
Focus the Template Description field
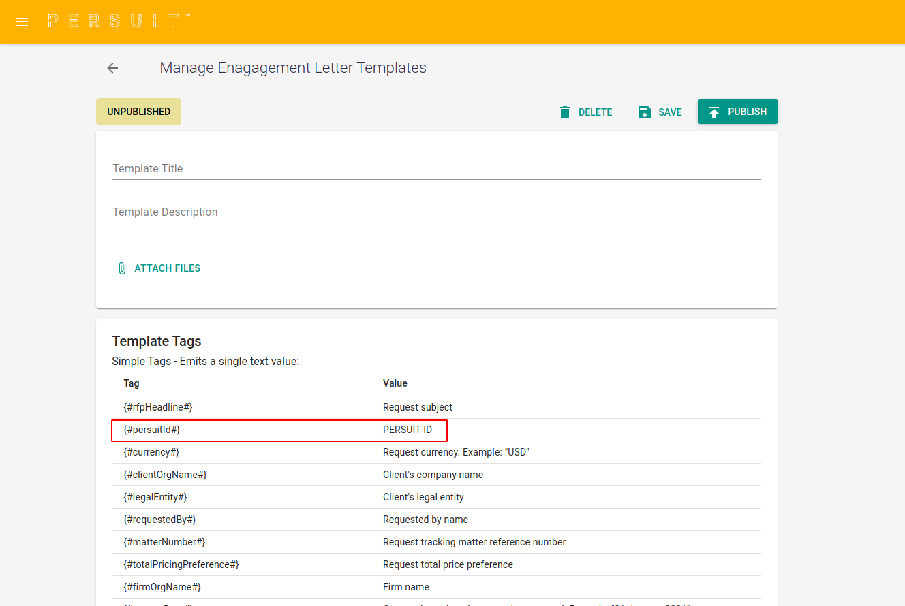[437, 212]
